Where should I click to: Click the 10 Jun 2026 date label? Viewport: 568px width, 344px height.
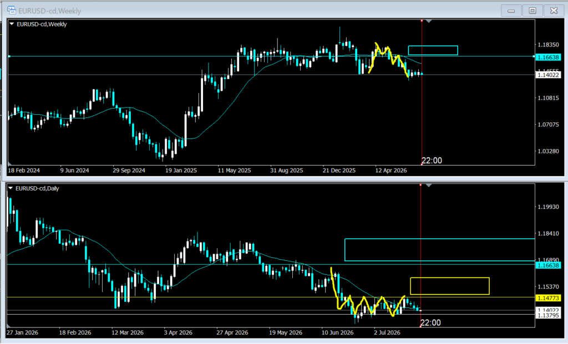tap(338, 332)
